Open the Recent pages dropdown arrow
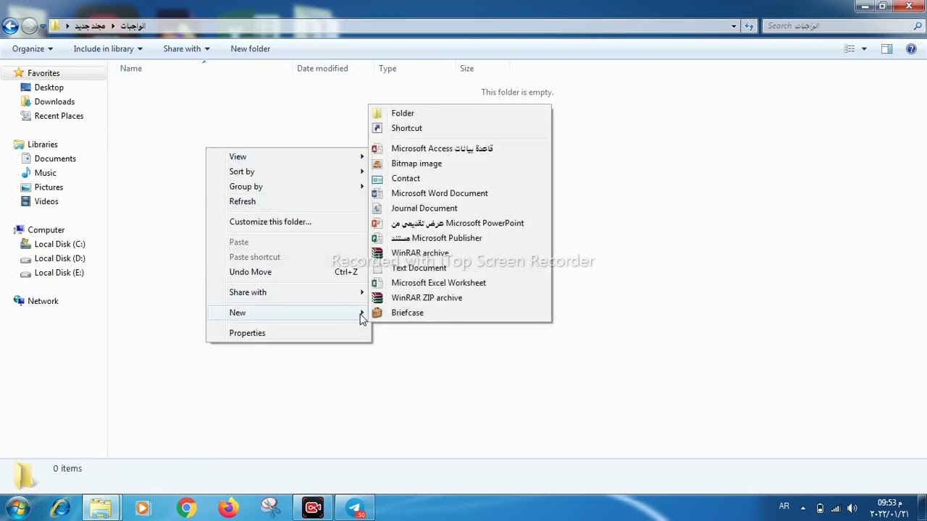927x521 pixels. tap(43, 26)
